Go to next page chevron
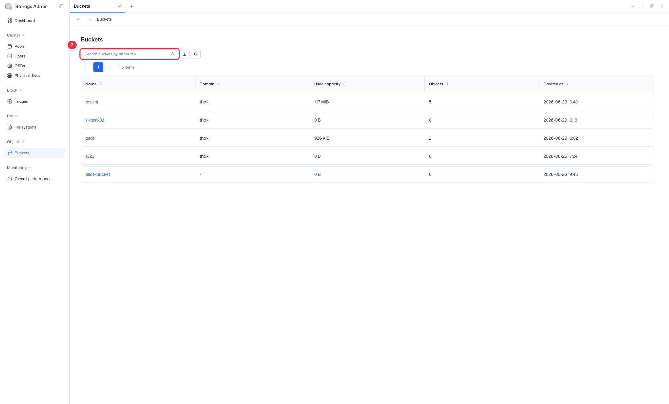This screenshot has height=404, width=669. tap(111, 67)
